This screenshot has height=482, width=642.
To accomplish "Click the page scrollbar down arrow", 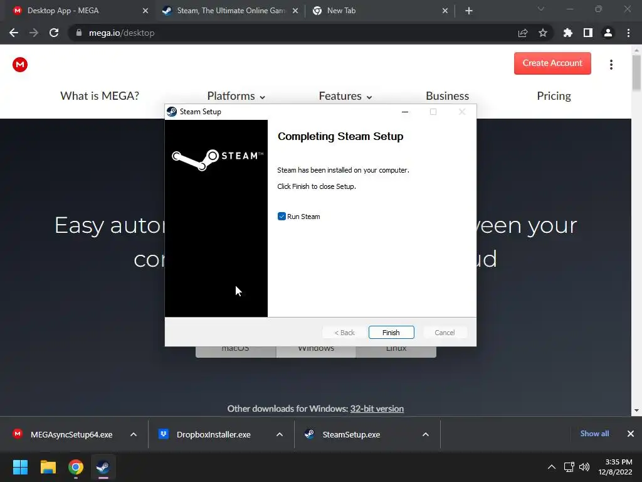I will [x=636, y=410].
